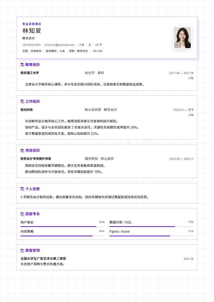Select the 财务会计 job title under name
Image resolution: width=214 pixels, height=302 pixels.
pyautogui.click(x=29, y=38)
